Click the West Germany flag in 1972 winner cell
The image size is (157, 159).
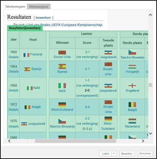tap(62, 105)
